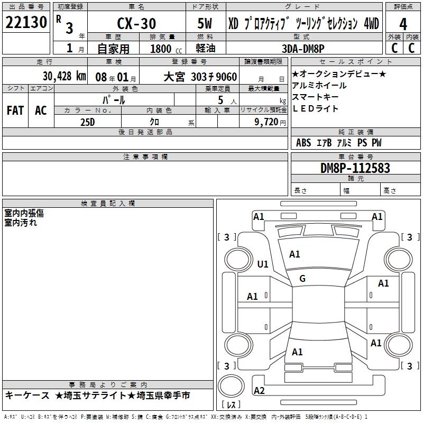Click the spare tire circle above レス

coord(231,386)
